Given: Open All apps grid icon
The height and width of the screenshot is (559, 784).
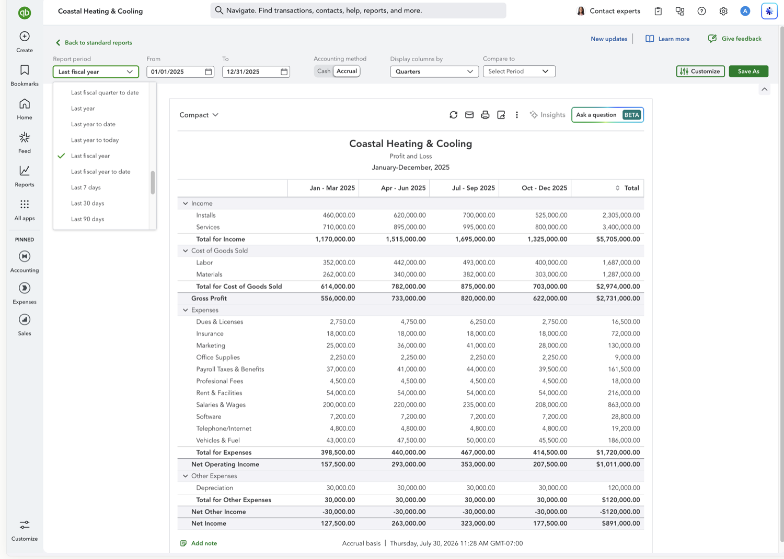Looking at the screenshot, I should coord(25,204).
